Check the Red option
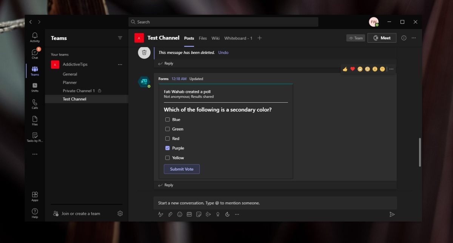 click(x=168, y=138)
